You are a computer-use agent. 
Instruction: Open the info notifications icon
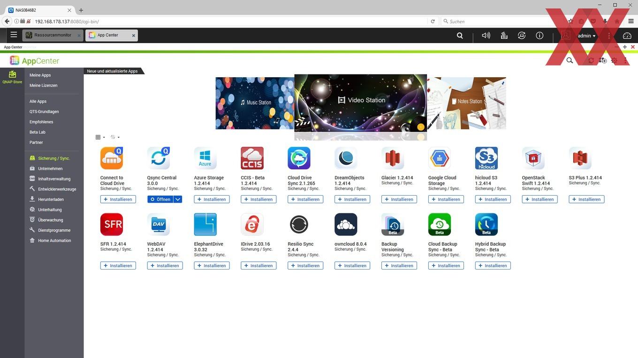click(539, 36)
